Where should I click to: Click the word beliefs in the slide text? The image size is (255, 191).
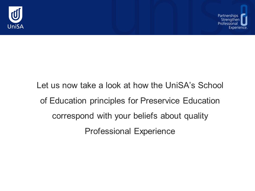[145, 116]
